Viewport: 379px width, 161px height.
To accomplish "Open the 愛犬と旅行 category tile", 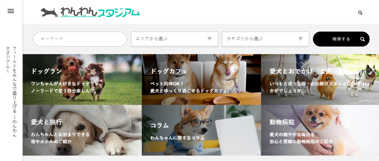I will coord(82,130).
